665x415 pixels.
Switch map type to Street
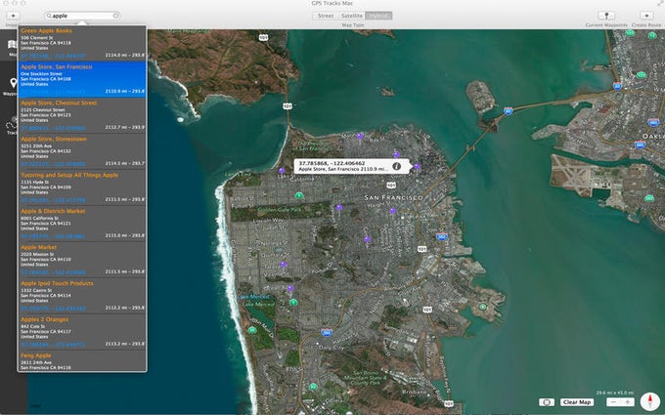pyautogui.click(x=326, y=16)
